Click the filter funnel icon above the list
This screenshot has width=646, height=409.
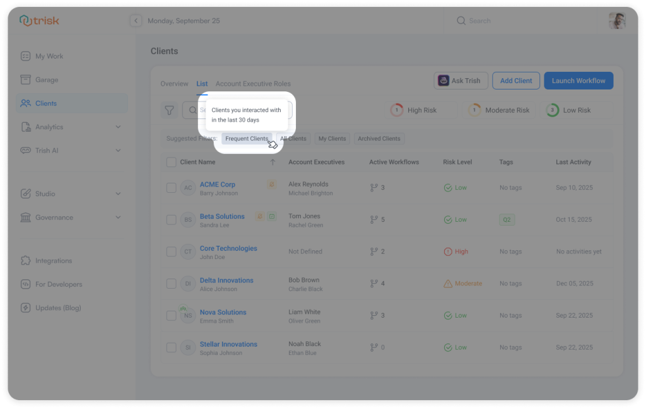169,110
